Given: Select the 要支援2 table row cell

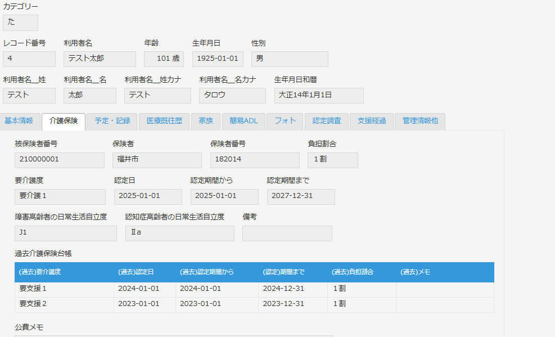Looking at the screenshot, I should (64, 304).
